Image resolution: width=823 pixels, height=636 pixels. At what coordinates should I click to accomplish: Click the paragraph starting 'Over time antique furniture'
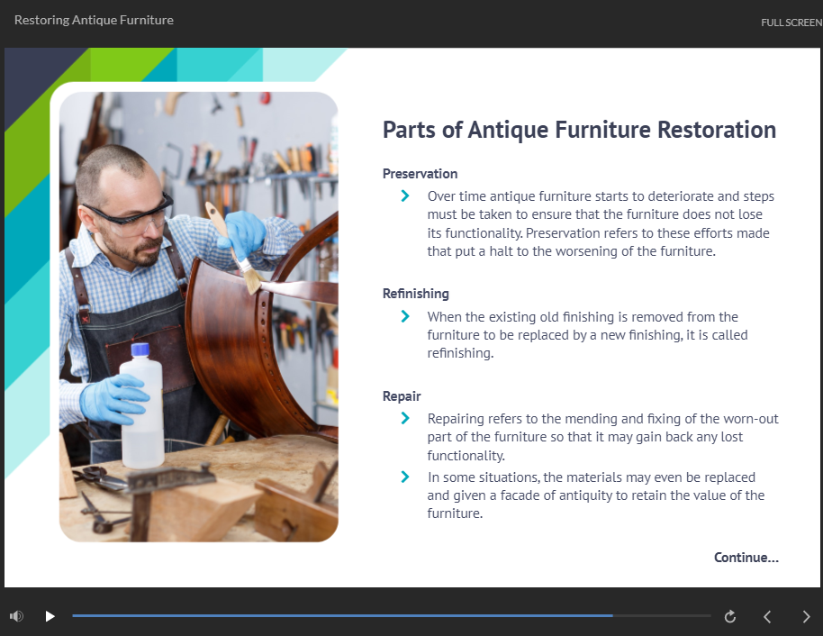click(601, 223)
